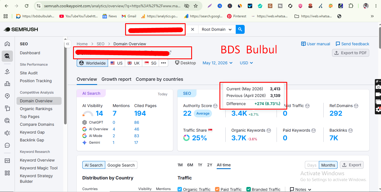
Task: Open the line-chart Reports rail icon
Action: pyautogui.click(x=7, y=161)
